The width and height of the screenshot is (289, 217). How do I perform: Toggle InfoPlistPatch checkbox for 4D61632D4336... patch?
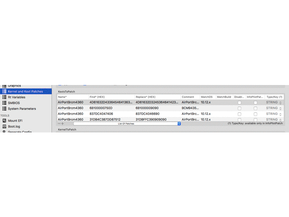pyautogui.click(x=256, y=103)
